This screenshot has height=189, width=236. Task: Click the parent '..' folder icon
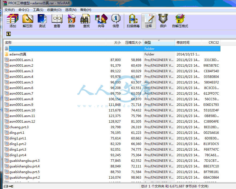click(x=6, y=49)
